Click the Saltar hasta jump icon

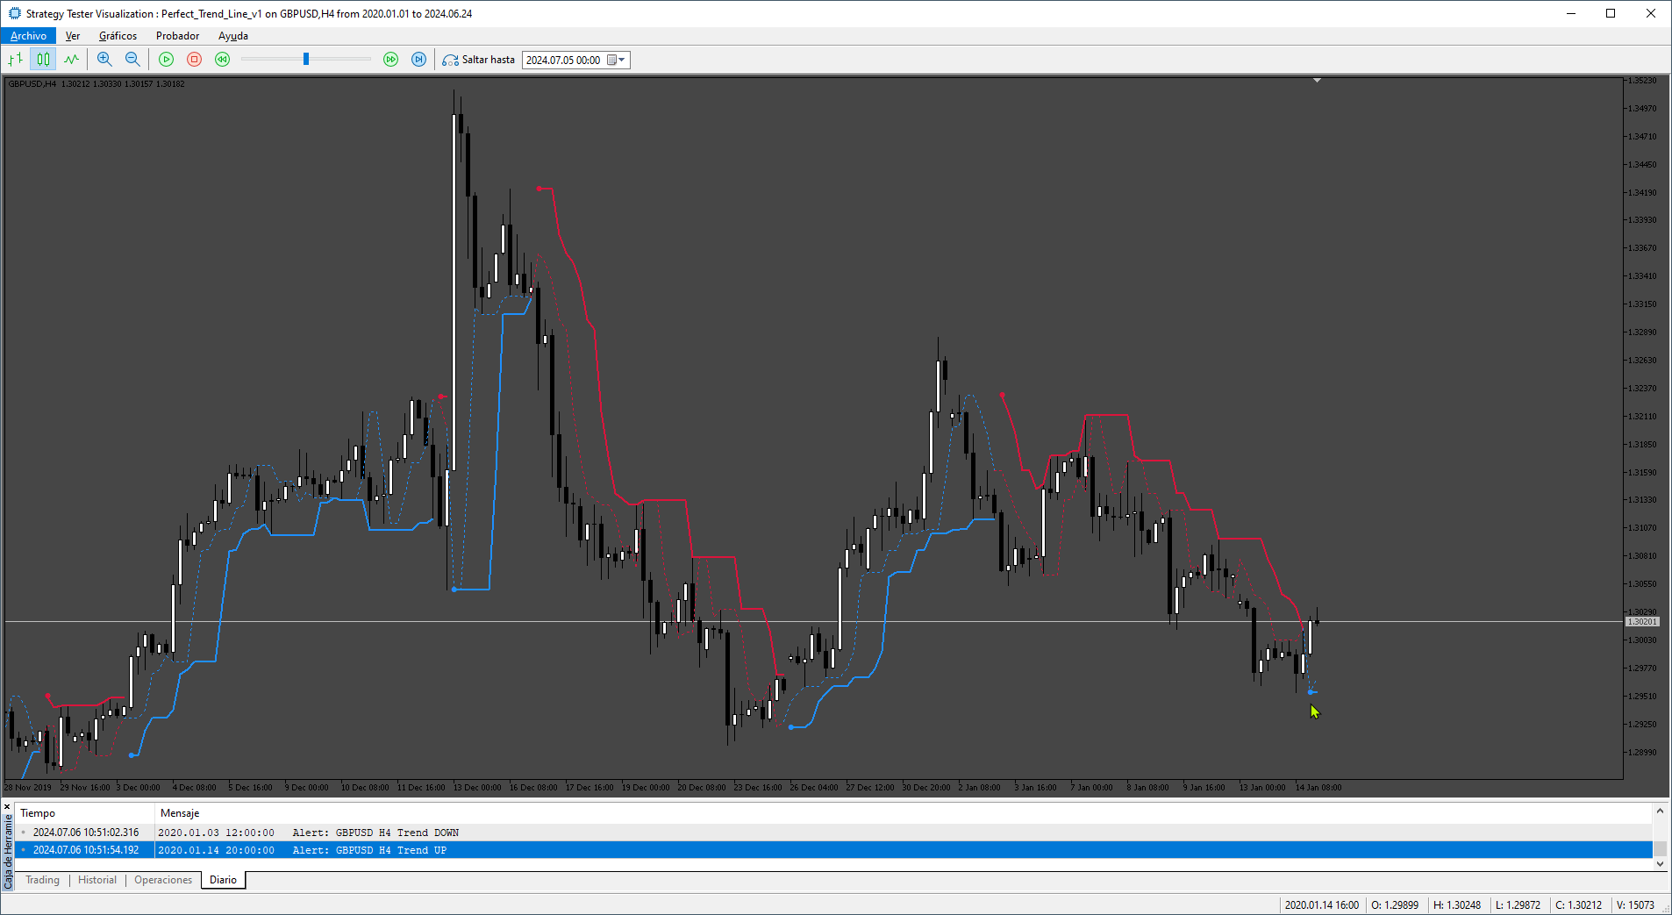pyautogui.click(x=450, y=60)
